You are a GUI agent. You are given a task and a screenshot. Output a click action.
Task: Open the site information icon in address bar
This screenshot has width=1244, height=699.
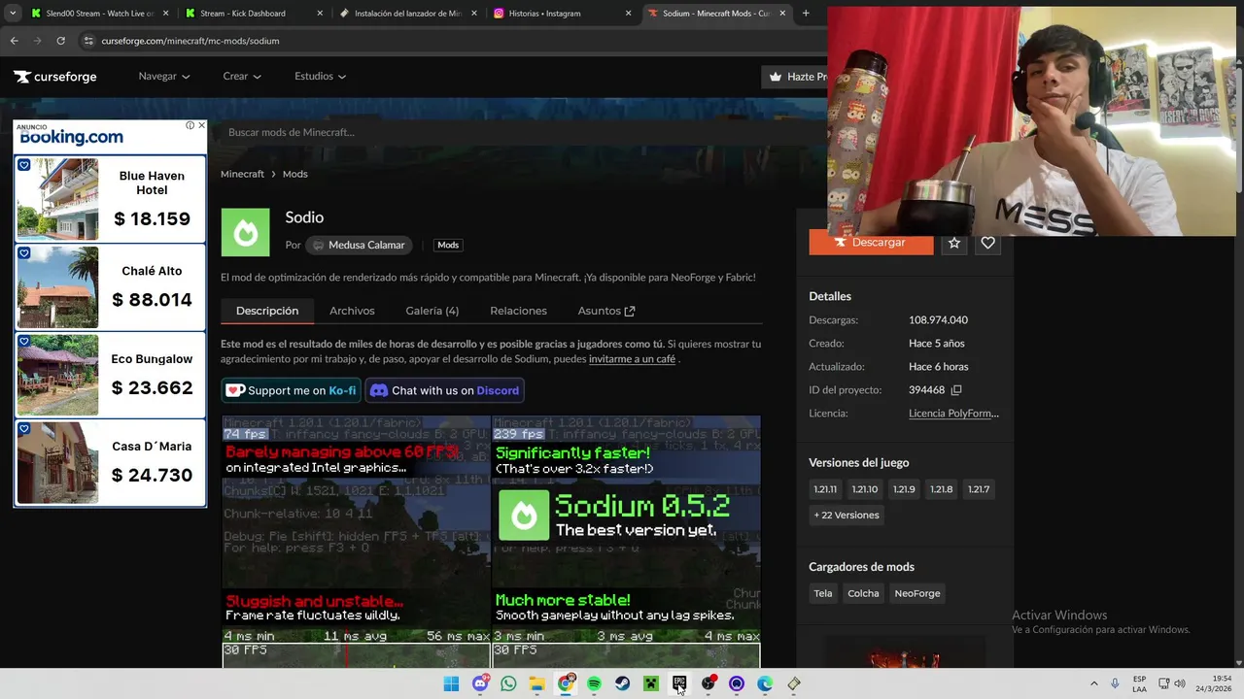pyautogui.click(x=88, y=41)
